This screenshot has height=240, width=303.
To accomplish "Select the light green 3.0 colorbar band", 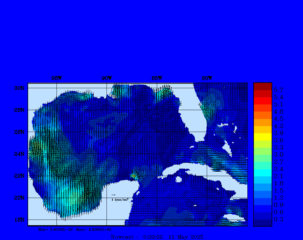I will click(x=262, y=151).
